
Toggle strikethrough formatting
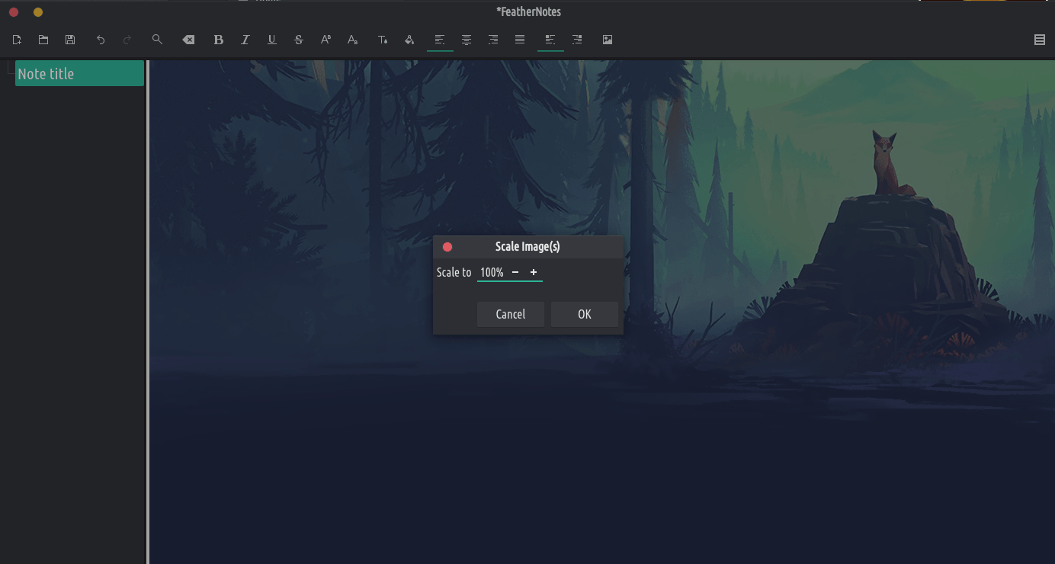(299, 40)
